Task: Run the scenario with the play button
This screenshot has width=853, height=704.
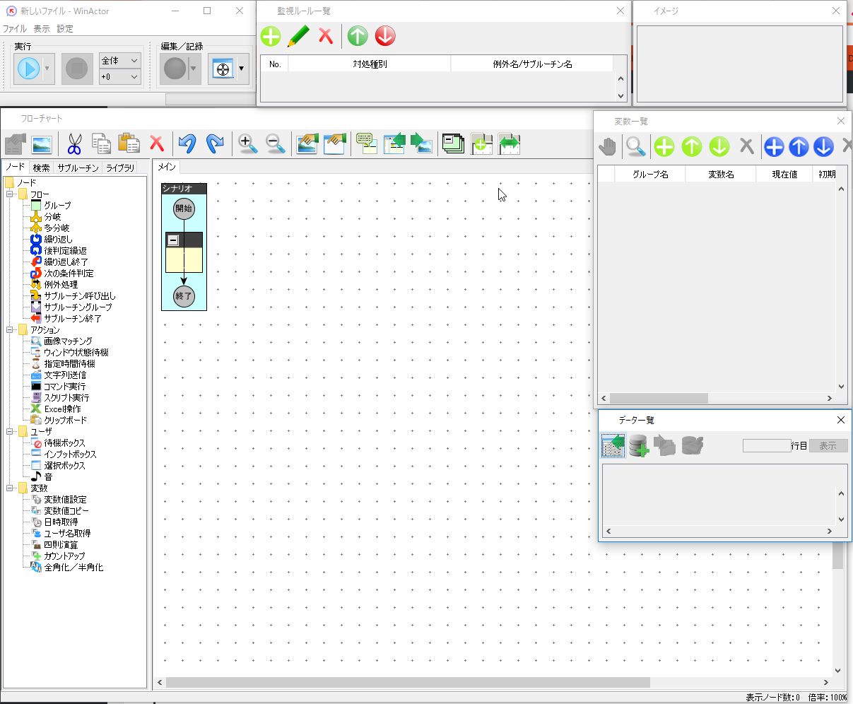Action: (x=28, y=69)
